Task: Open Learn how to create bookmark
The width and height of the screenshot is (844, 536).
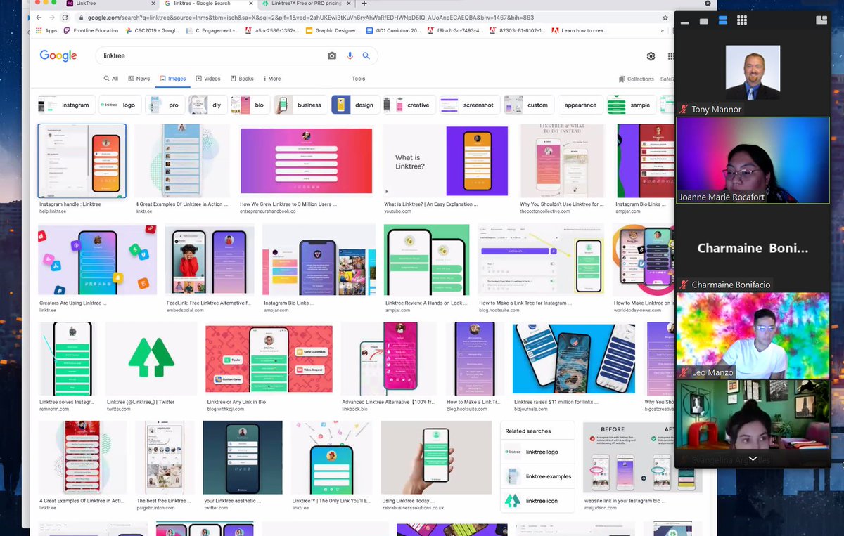Action: [x=579, y=30]
